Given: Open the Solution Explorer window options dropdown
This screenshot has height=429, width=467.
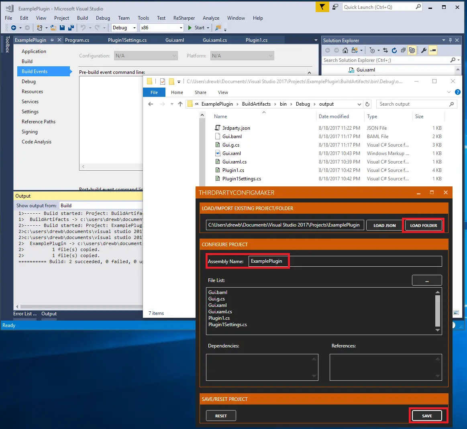Looking at the screenshot, I should pyautogui.click(x=443, y=40).
